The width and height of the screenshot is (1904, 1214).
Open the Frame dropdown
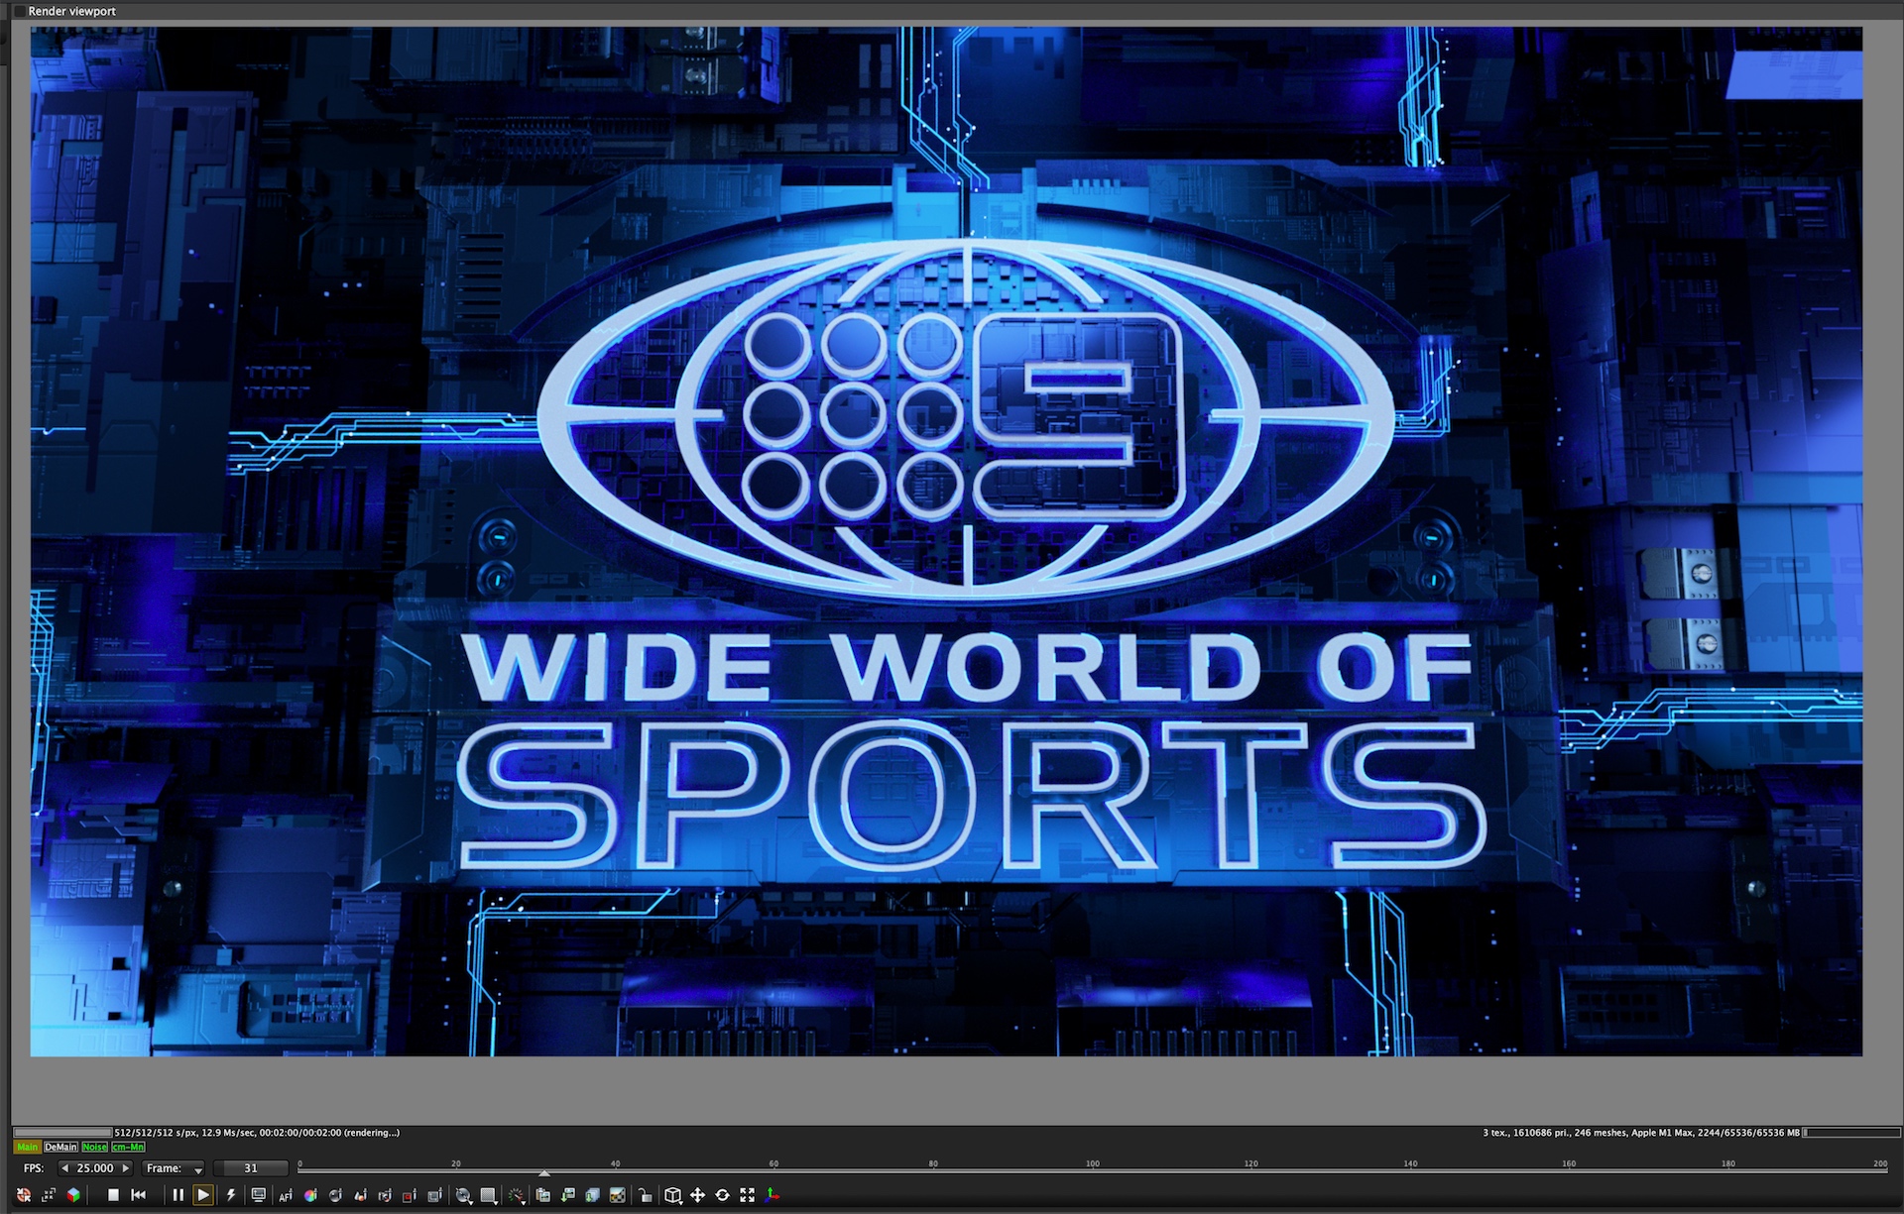point(174,1168)
